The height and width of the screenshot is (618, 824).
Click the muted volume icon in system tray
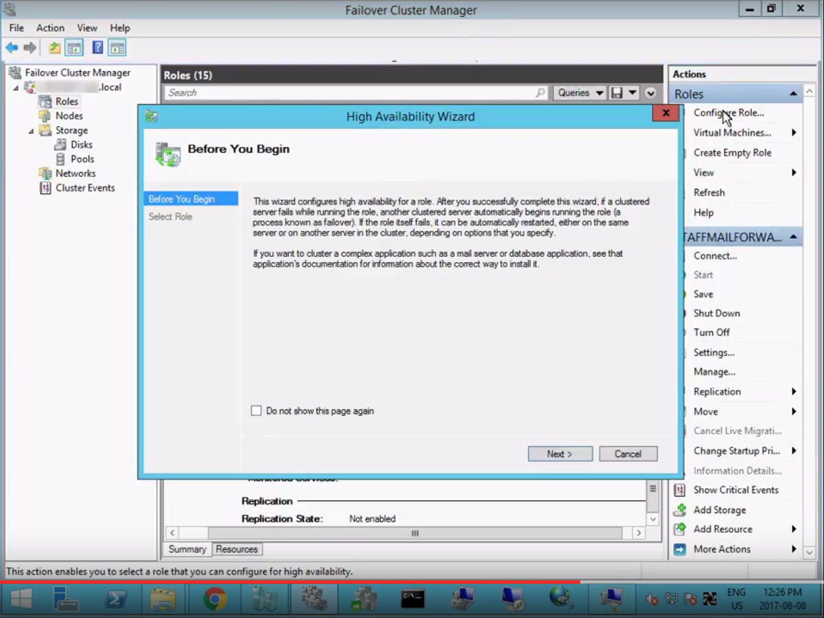coord(651,599)
